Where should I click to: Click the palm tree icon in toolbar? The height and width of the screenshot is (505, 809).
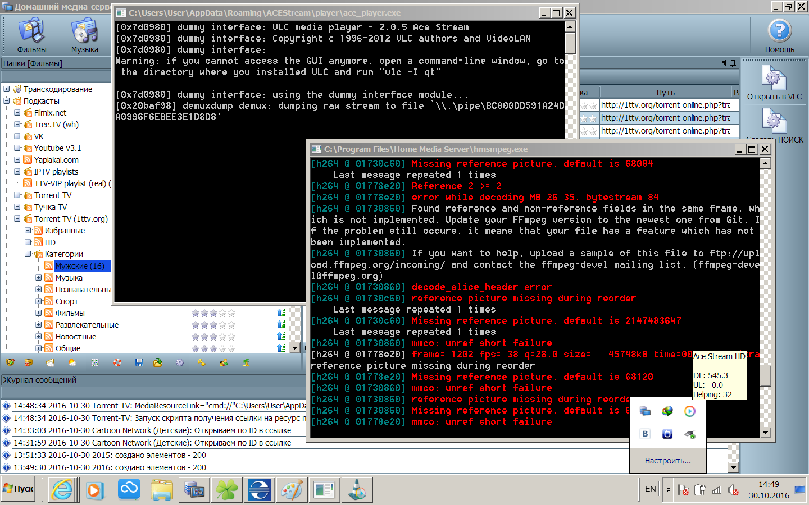coord(246,363)
